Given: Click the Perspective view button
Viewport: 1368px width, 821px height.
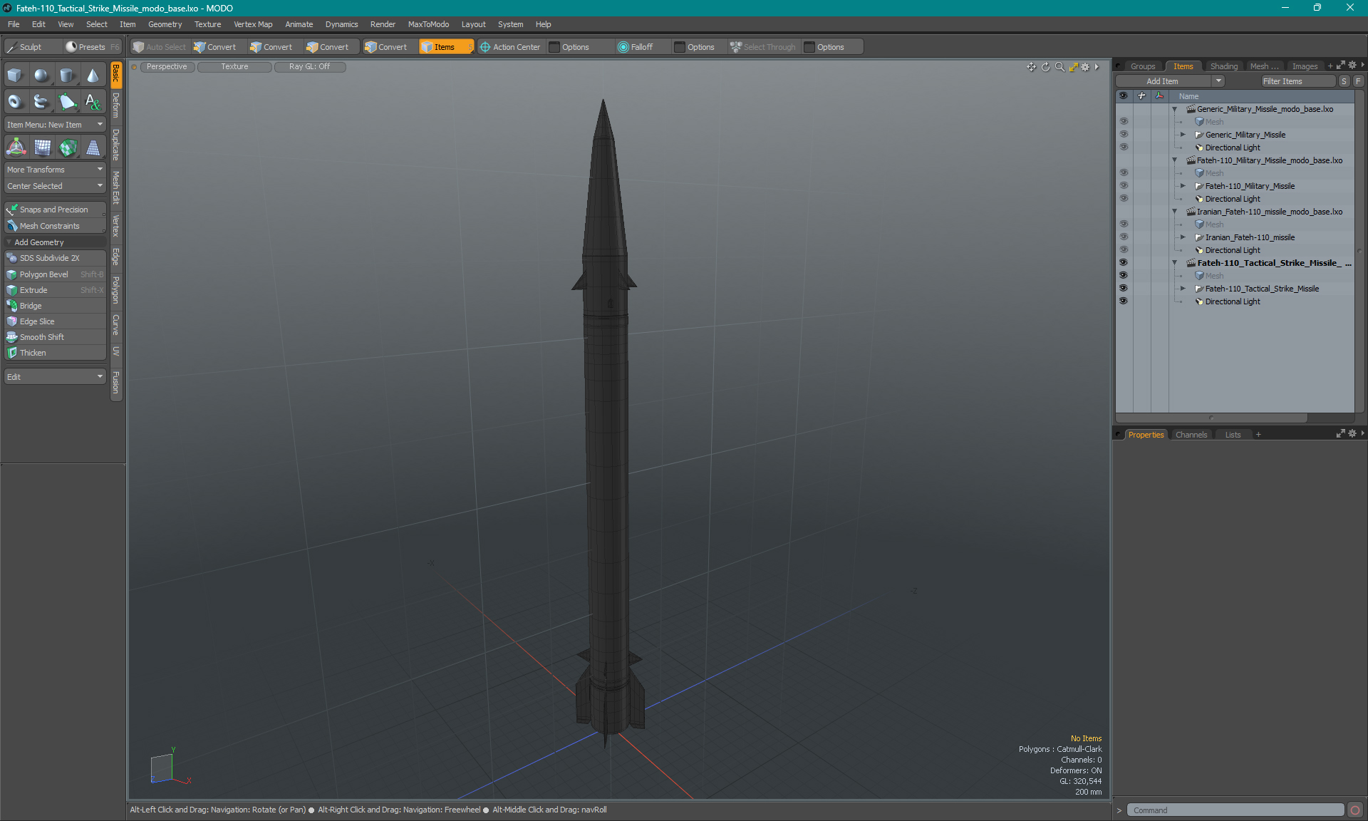Looking at the screenshot, I should (167, 67).
